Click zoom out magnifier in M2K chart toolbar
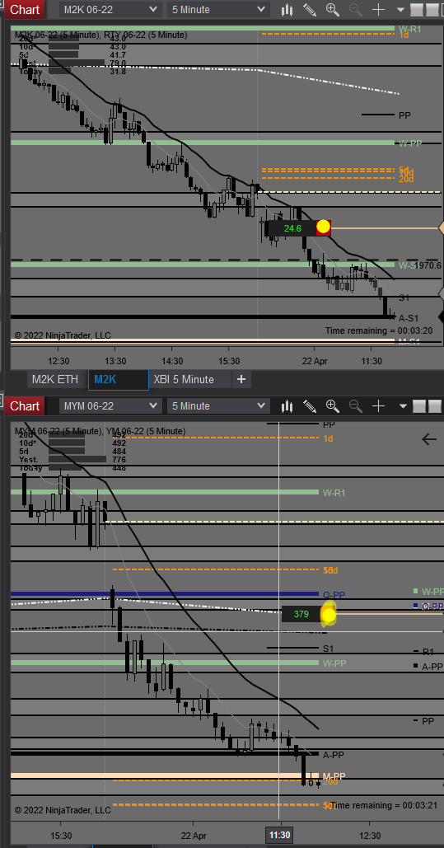Screen dimensions: 444x848 [355, 10]
